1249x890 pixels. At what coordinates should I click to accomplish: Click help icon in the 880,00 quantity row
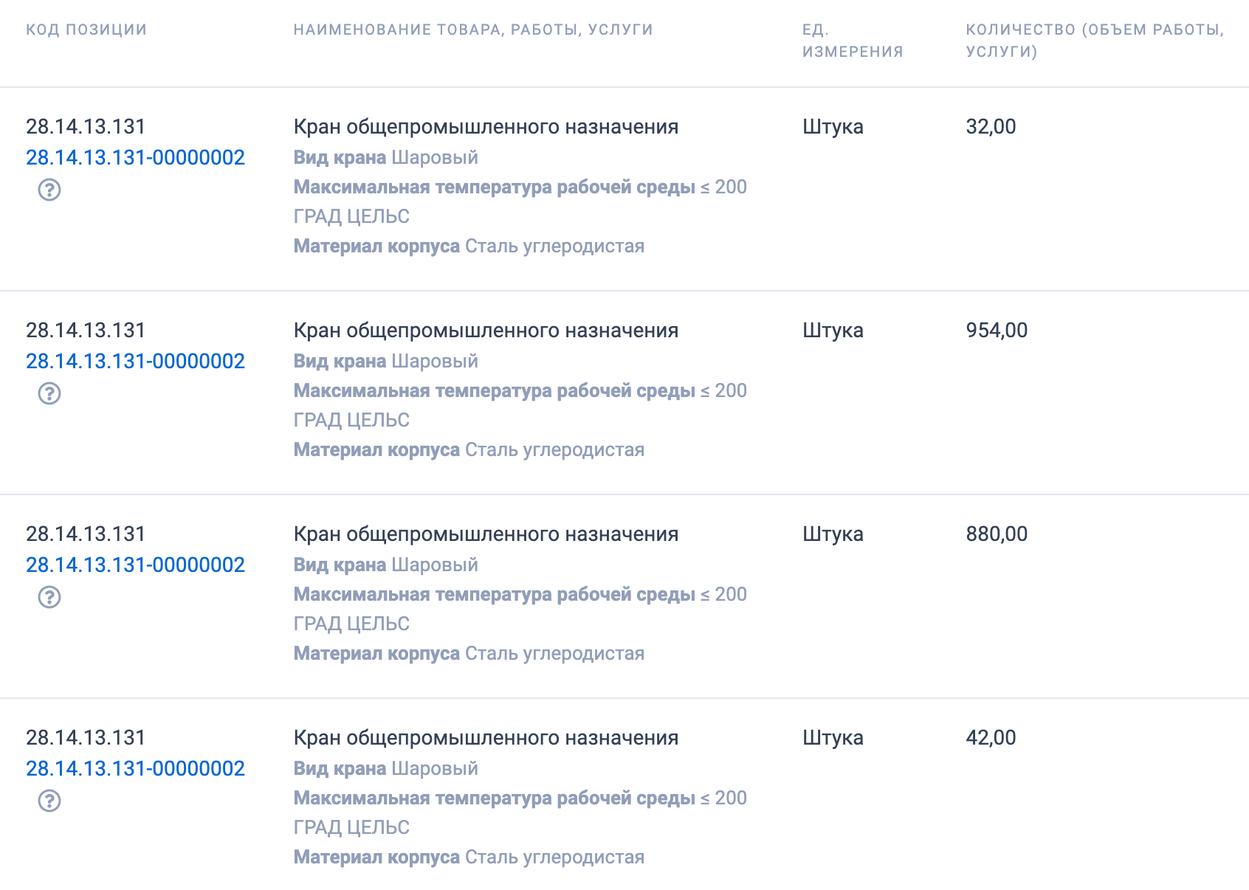[49, 597]
